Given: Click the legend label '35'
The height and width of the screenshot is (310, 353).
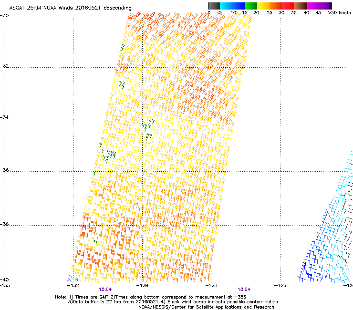Looking at the screenshot, I should (294, 12).
